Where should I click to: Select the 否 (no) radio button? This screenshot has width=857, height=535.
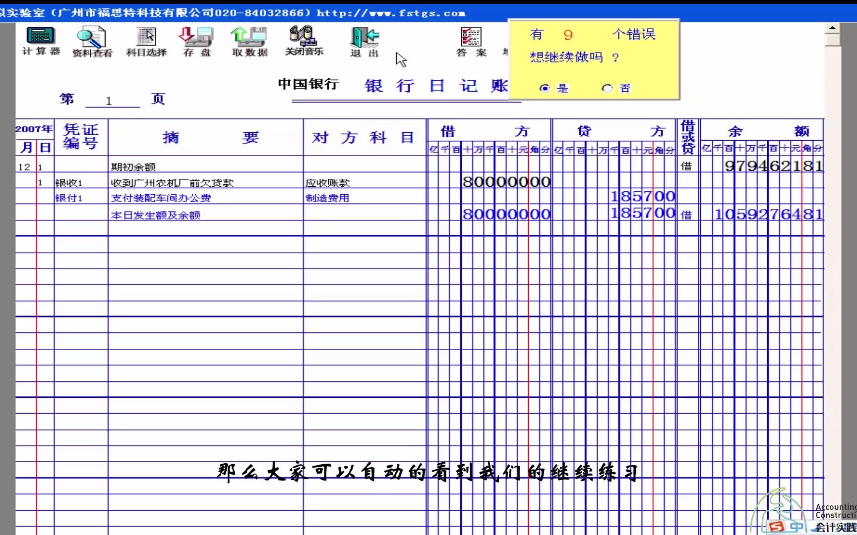607,88
